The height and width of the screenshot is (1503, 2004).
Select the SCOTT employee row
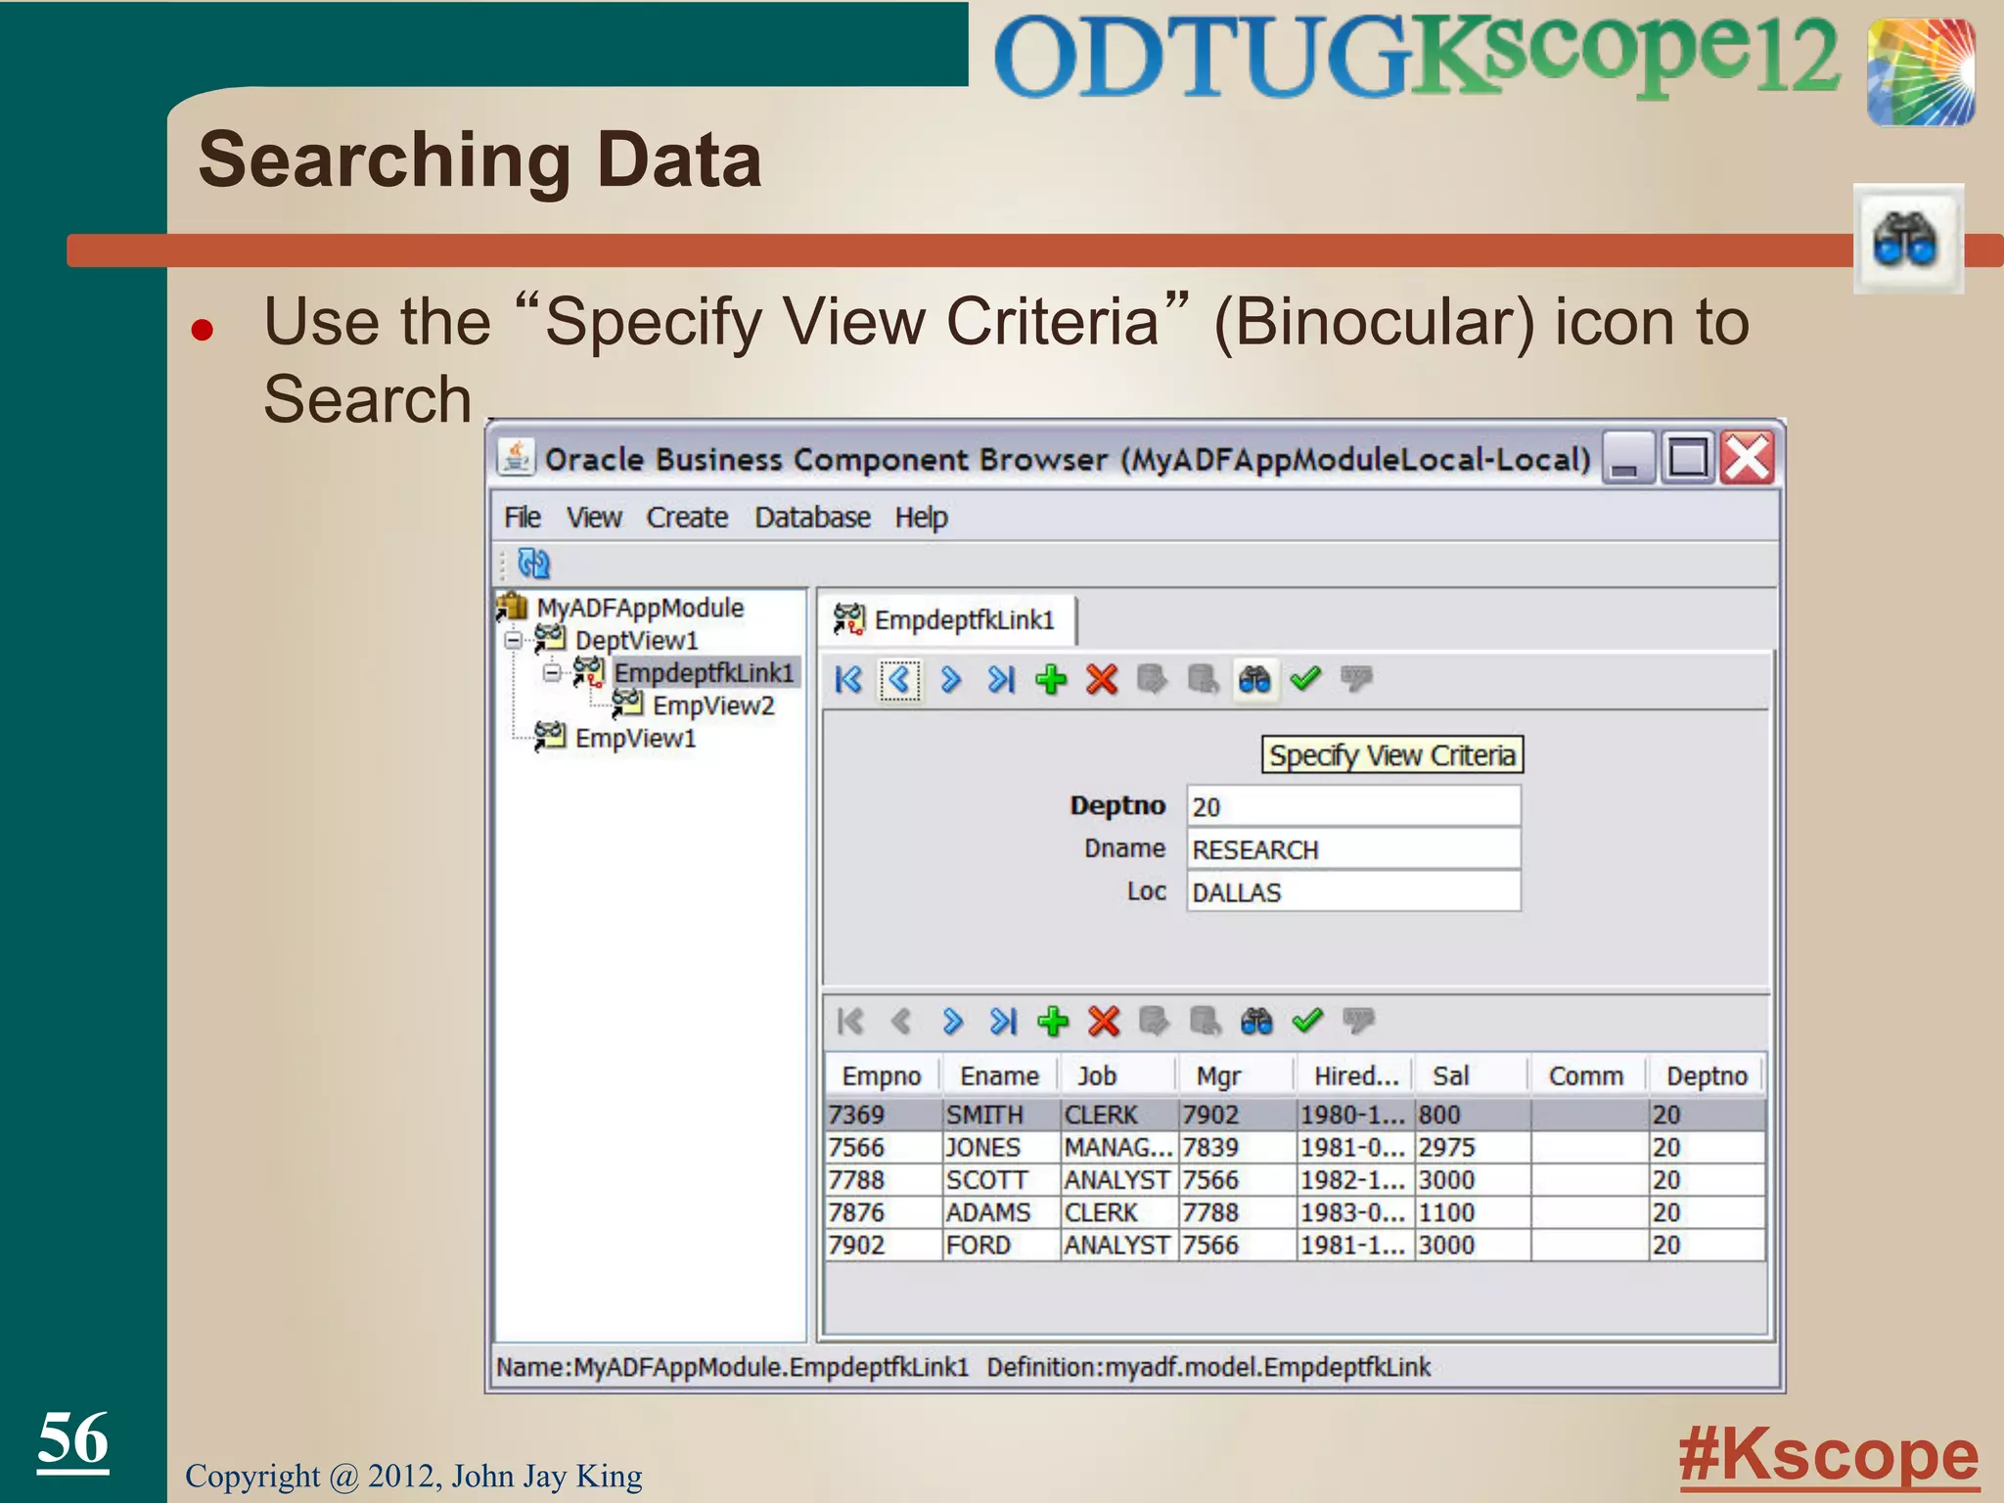(1296, 1180)
